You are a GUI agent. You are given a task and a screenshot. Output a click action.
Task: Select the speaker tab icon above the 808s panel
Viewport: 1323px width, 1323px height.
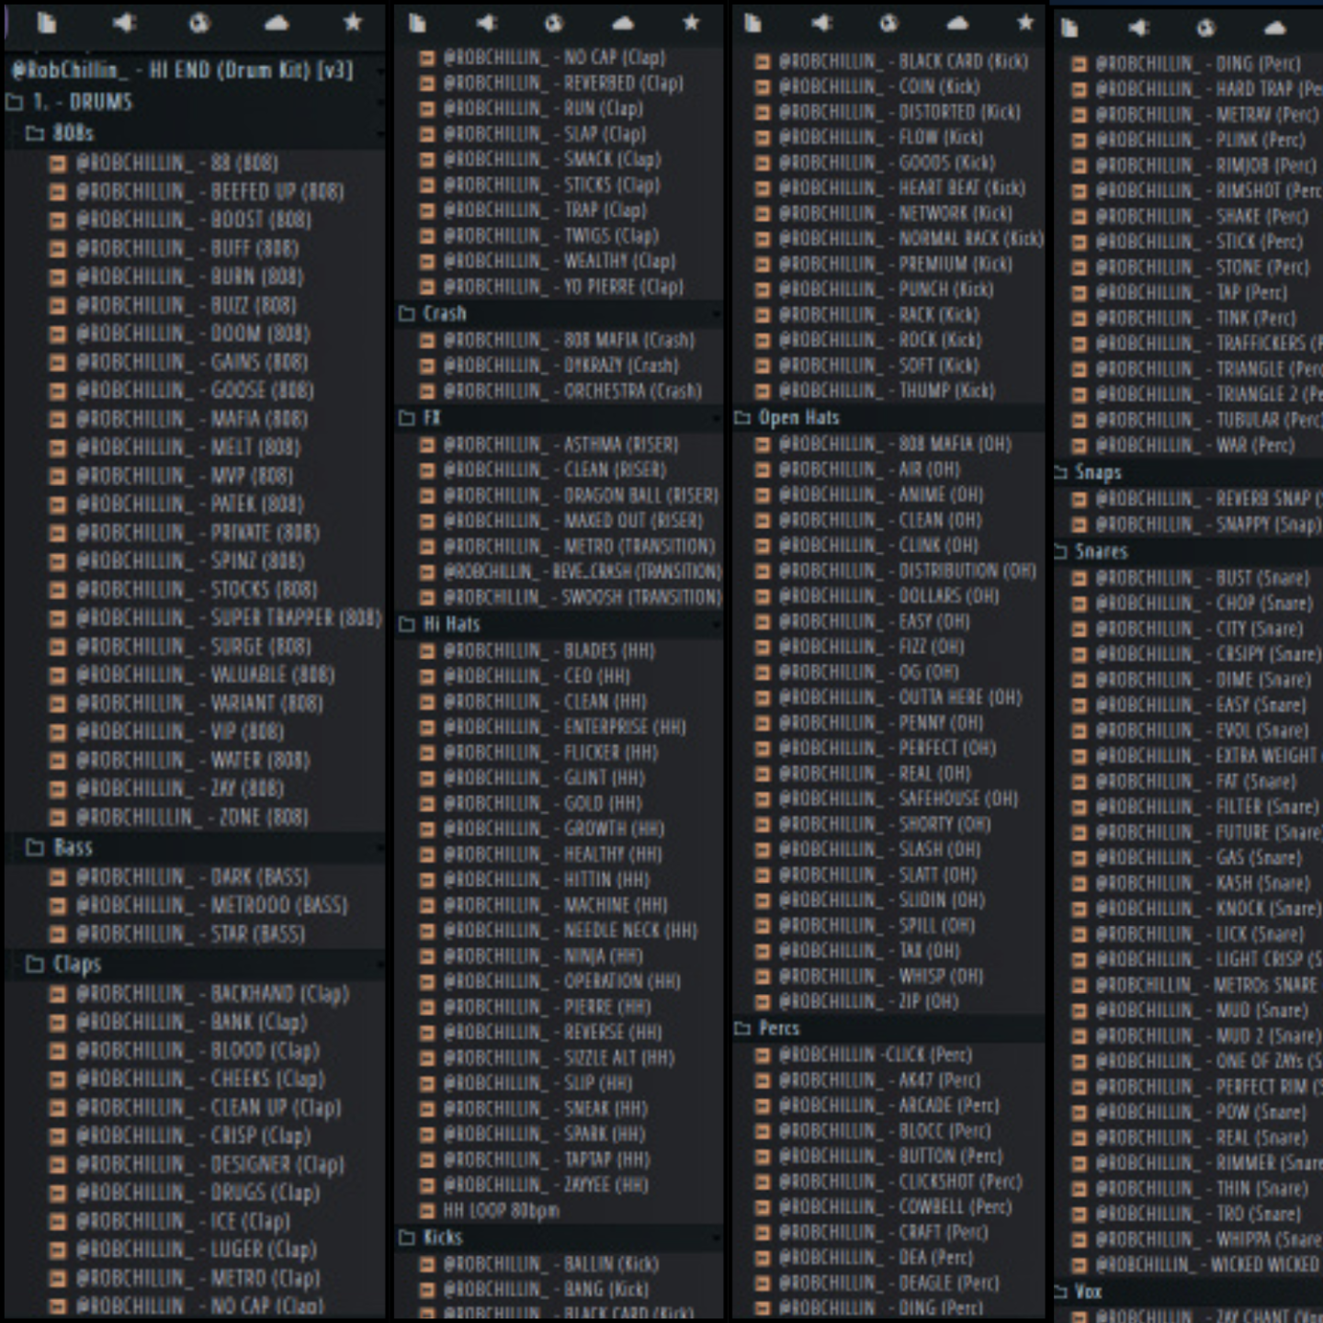[123, 22]
